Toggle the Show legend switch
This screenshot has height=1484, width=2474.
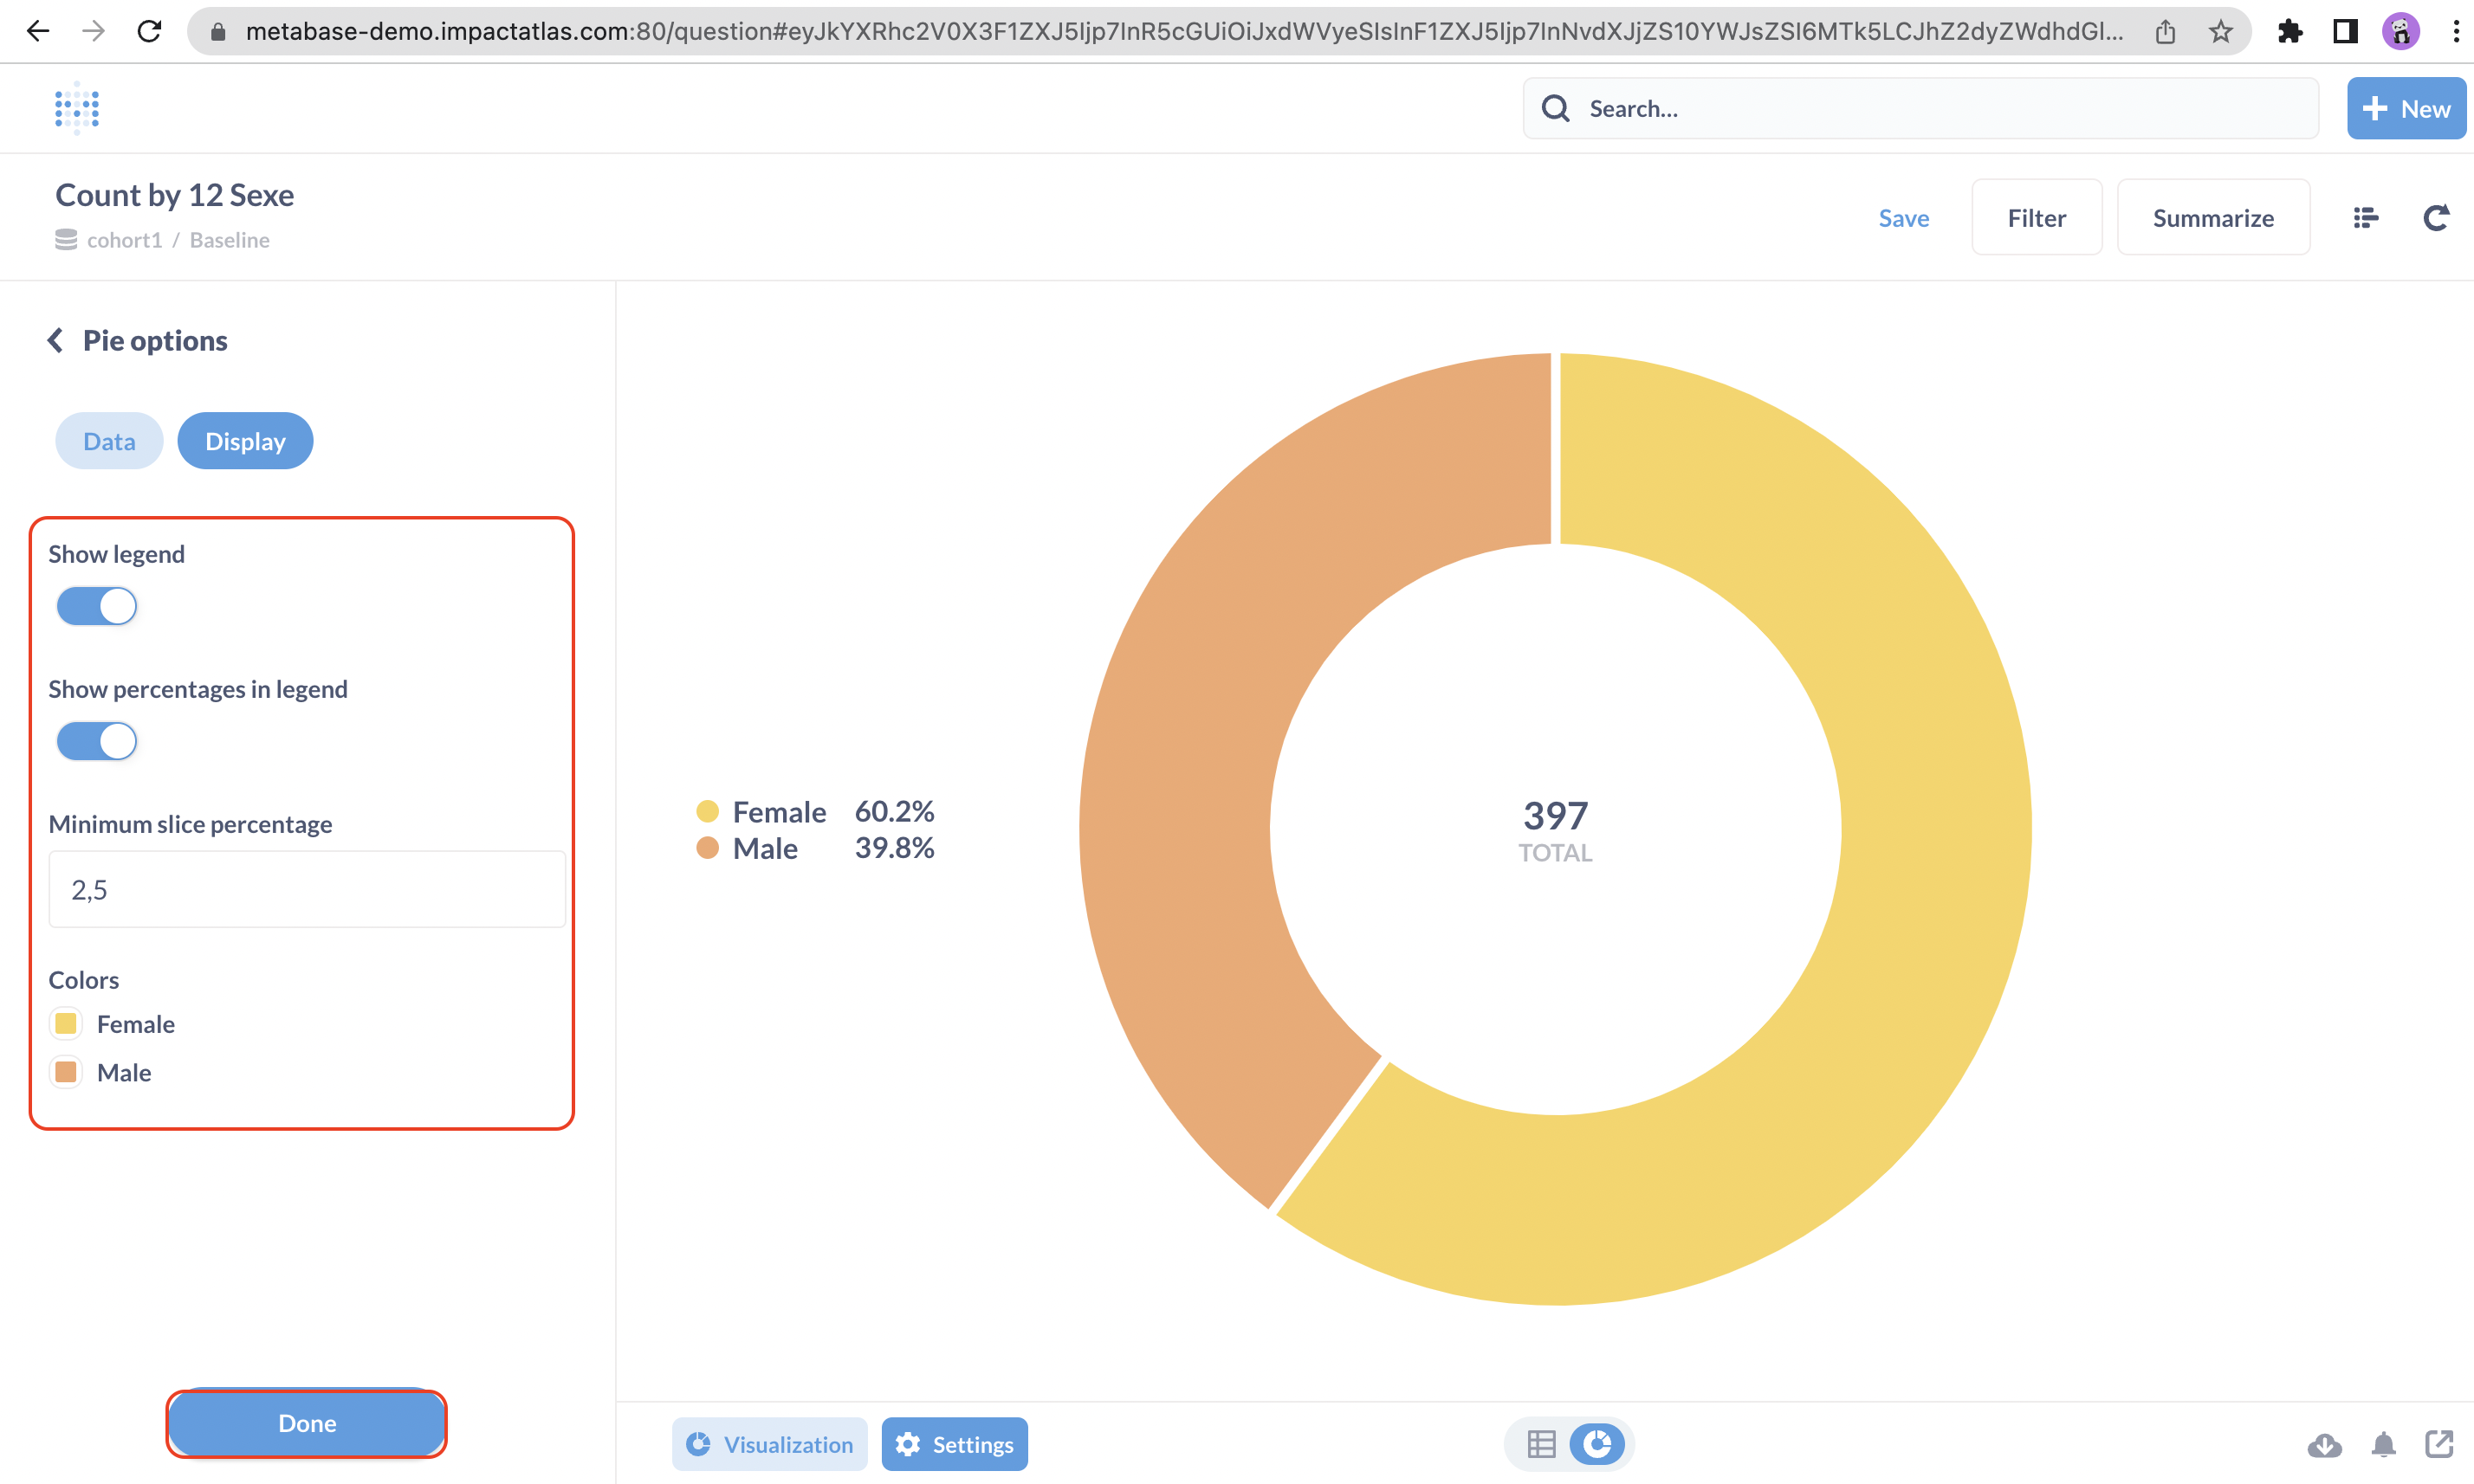pos(97,606)
